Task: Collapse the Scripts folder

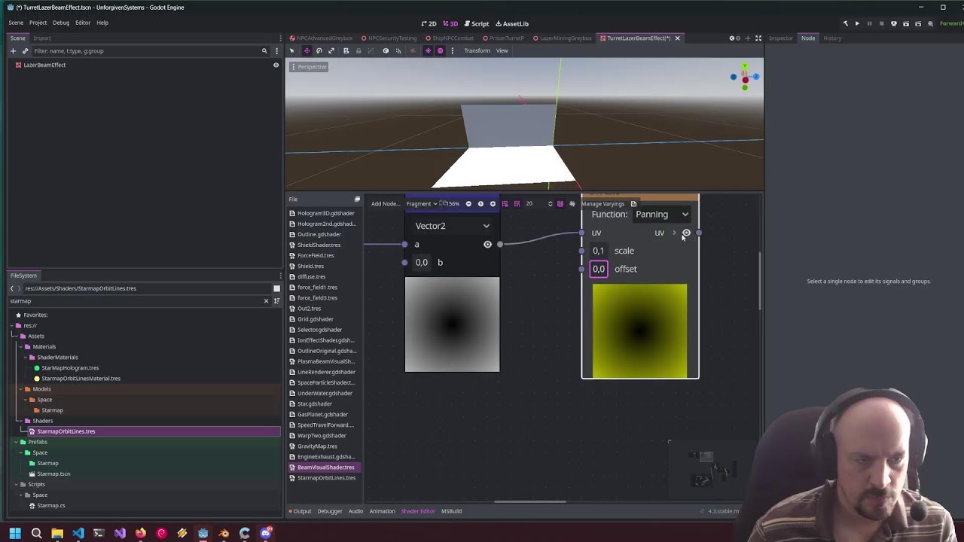Action: [x=17, y=484]
